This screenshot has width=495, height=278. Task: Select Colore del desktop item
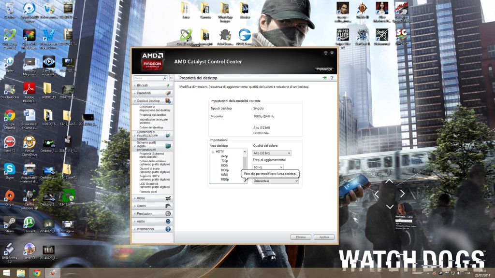(151, 127)
